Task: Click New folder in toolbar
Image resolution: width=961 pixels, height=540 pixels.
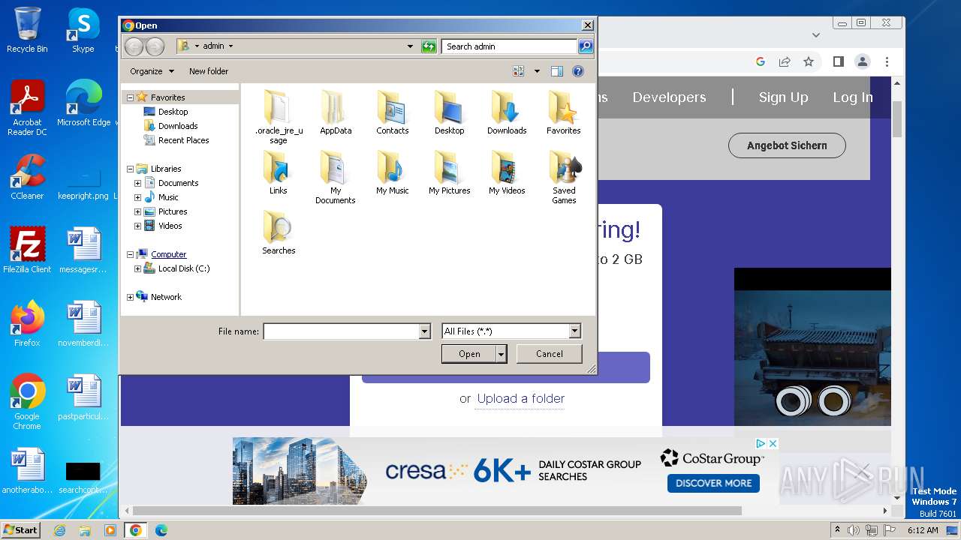Action: coord(209,71)
